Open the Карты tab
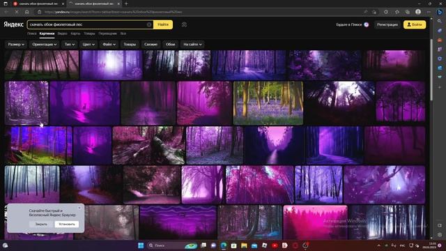446x251 pixels. point(75,33)
